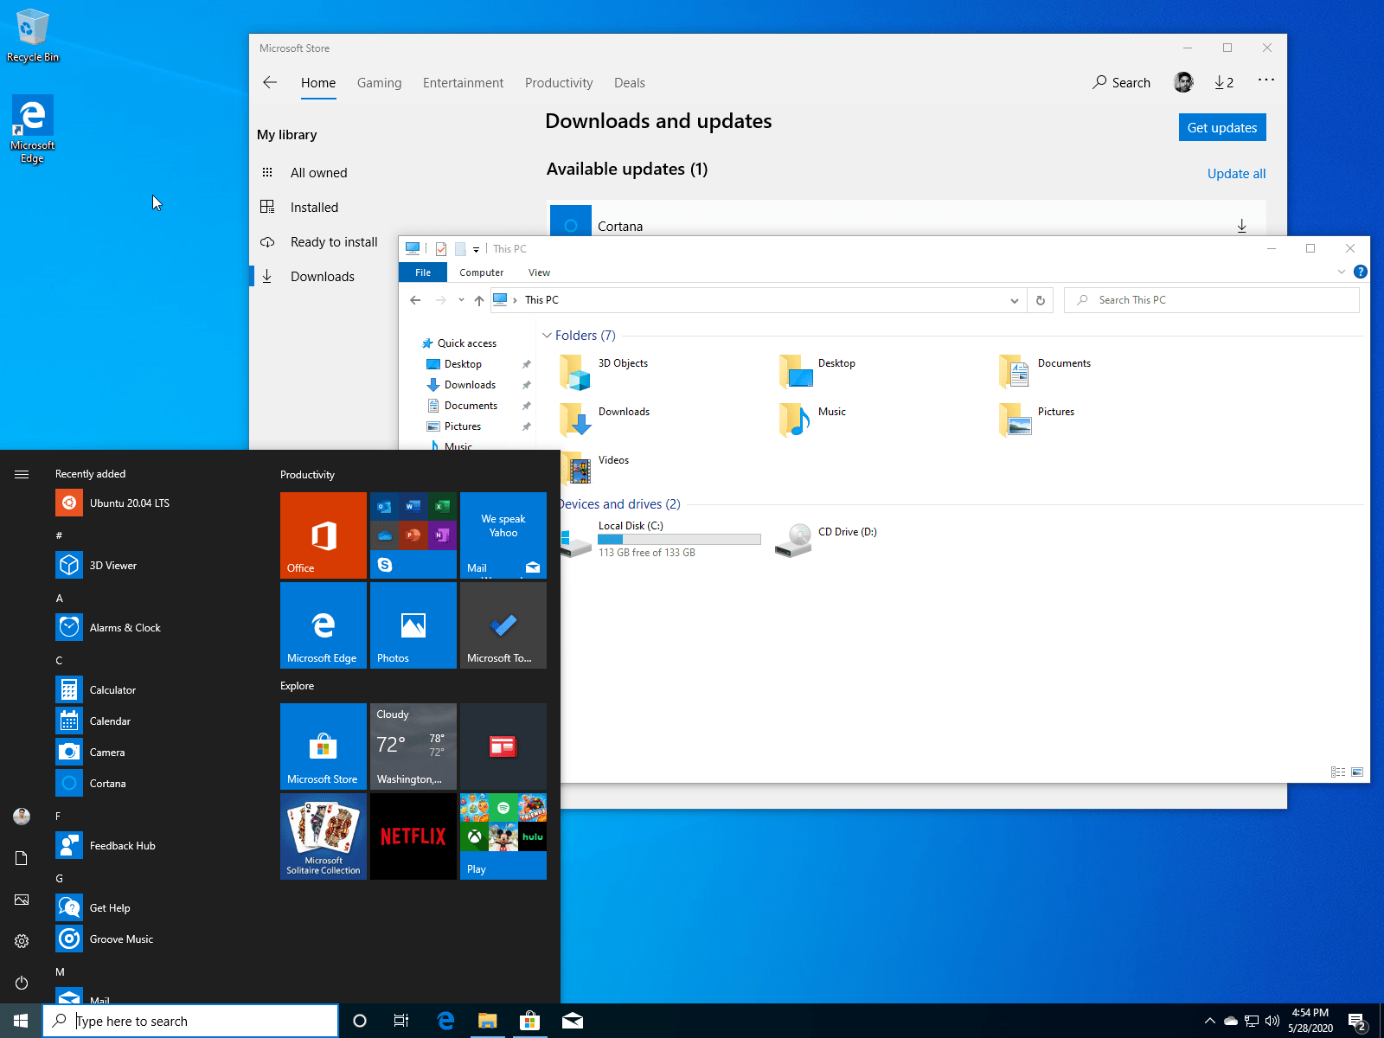The height and width of the screenshot is (1038, 1384).
Task: Open the address bar history dropdown
Action: click(1014, 300)
